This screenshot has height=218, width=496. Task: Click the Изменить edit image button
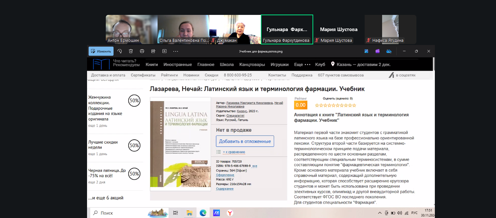tap(101, 51)
